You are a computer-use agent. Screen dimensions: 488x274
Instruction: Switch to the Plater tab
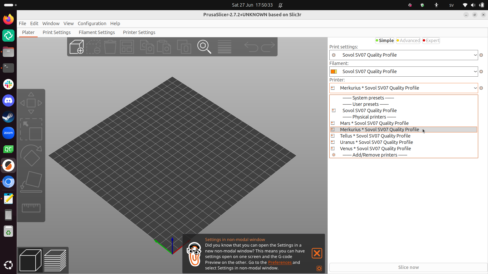28,32
